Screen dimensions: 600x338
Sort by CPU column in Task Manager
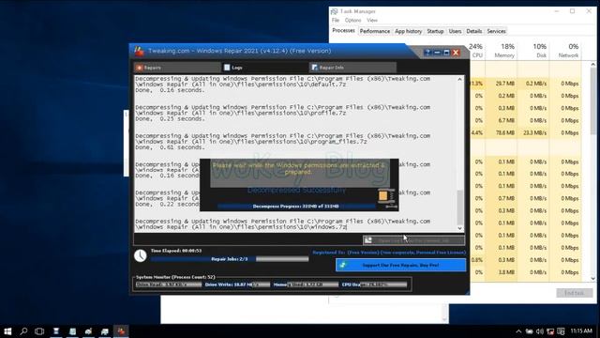477,51
